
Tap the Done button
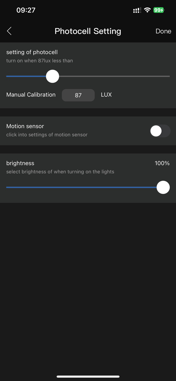(163, 31)
